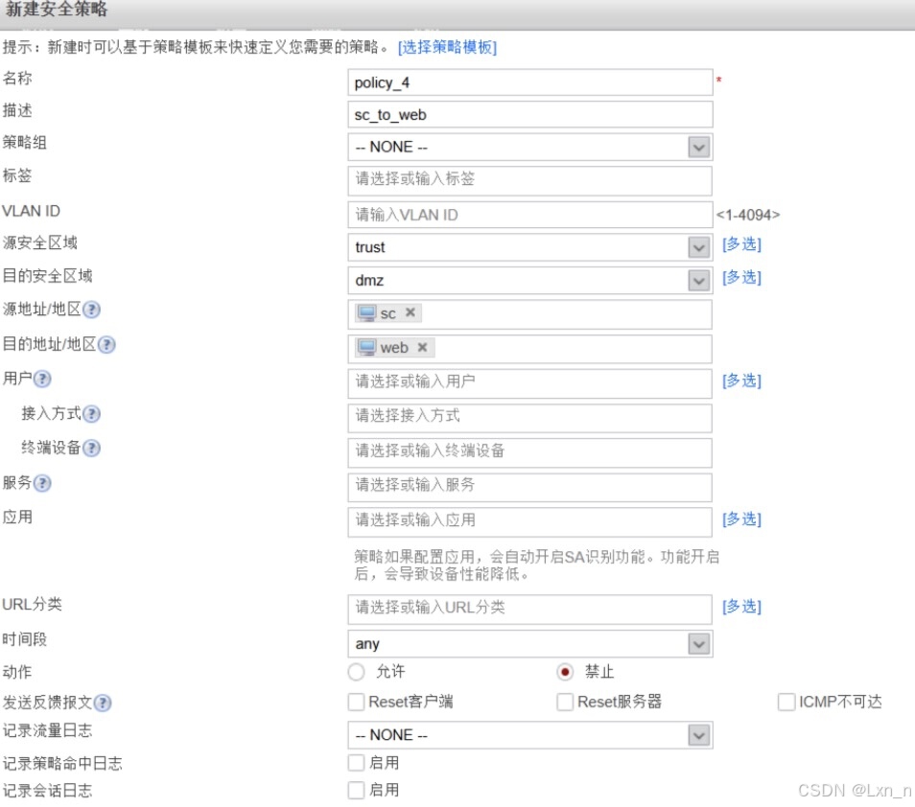
Task: Expand the 目的安全区域 dropdown arrow
Action: pos(699,281)
